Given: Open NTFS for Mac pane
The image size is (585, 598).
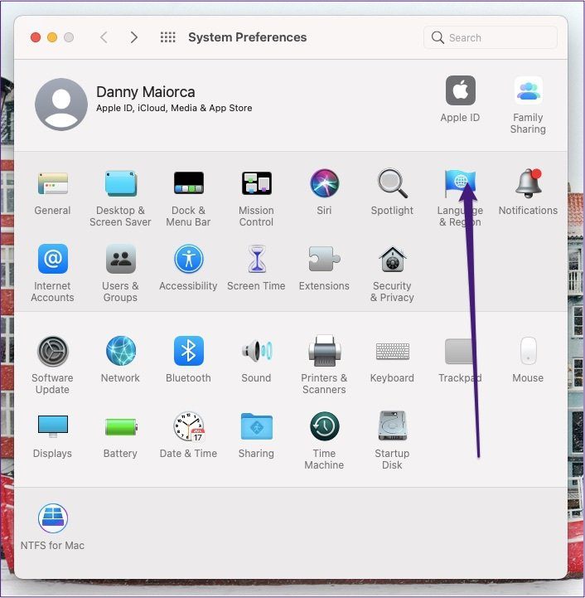Looking at the screenshot, I should click(x=52, y=518).
